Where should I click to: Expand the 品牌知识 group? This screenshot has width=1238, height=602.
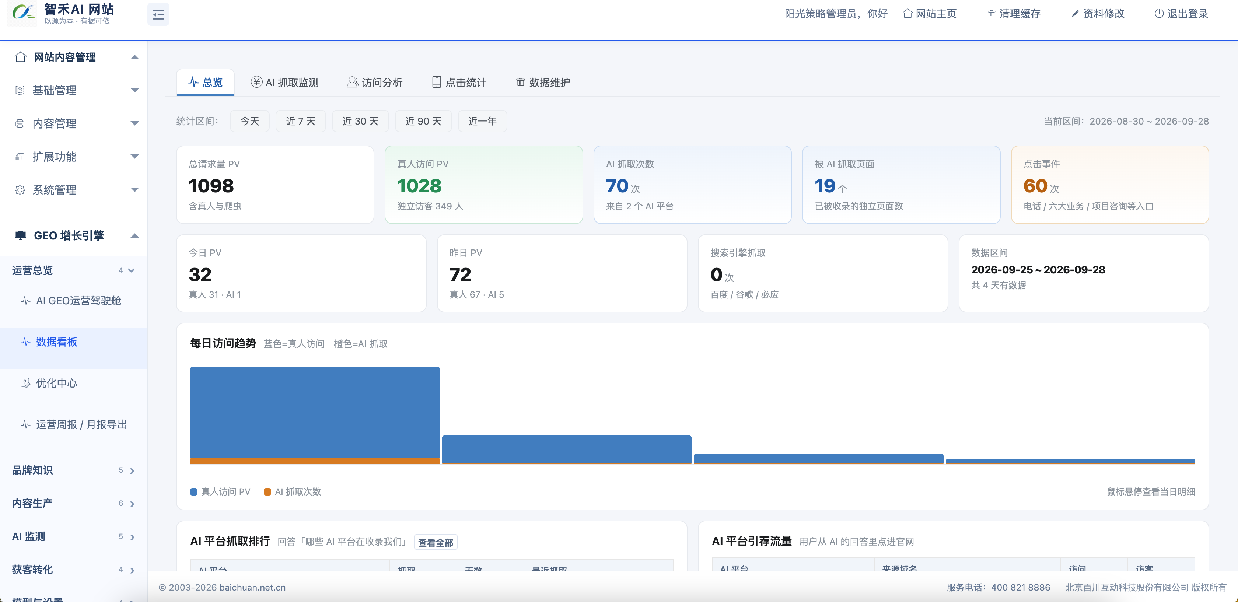(73, 470)
